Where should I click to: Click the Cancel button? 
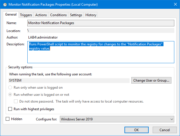pos(164,130)
